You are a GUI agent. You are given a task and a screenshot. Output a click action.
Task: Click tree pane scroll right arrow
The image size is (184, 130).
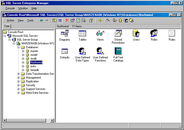tap(52, 120)
